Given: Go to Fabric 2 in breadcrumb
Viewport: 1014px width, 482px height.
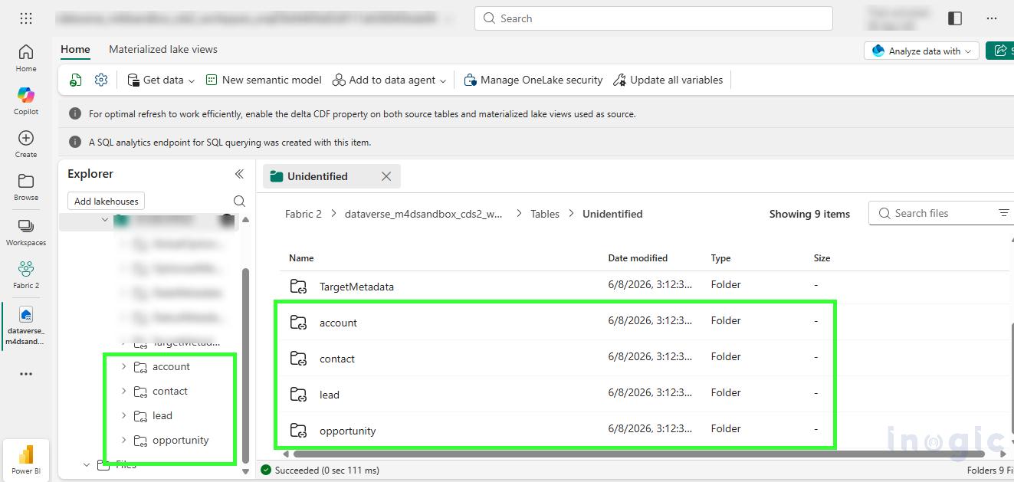Looking at the screenshot, I should pyautogui.click(x=304, y=214).
